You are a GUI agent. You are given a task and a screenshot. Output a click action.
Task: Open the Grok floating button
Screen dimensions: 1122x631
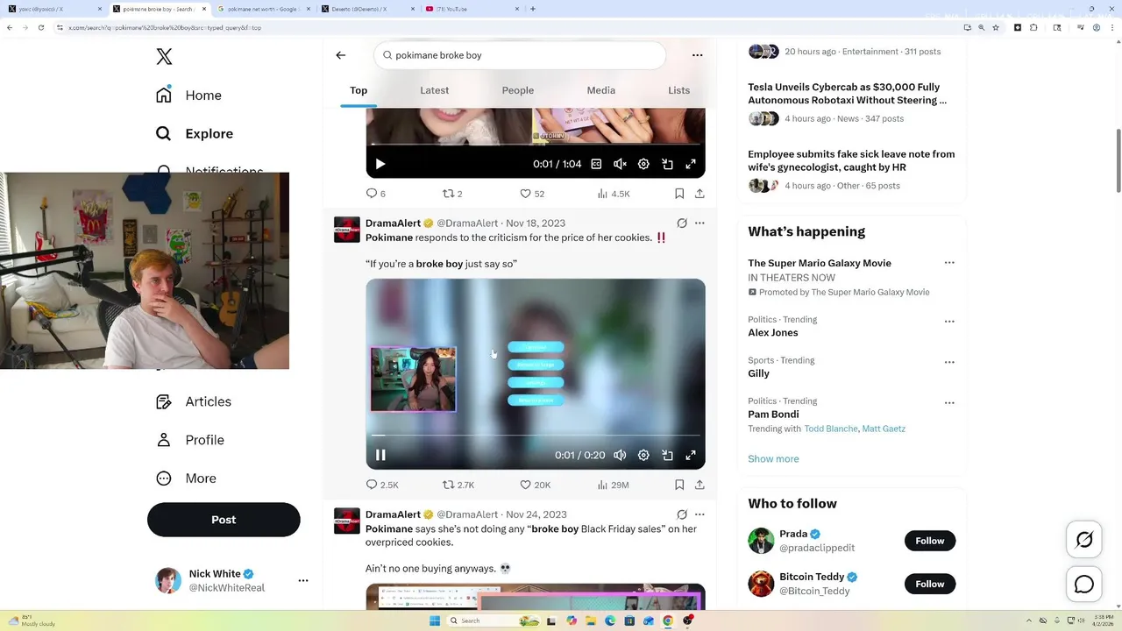(1084, 540)
